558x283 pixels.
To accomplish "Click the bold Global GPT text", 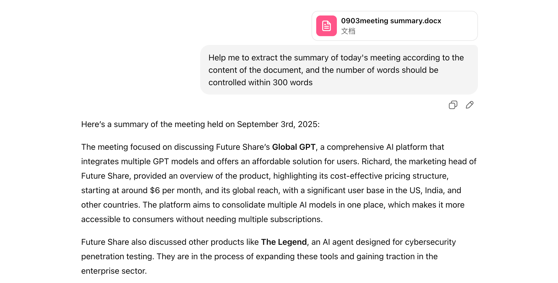I will pyautogui.click(x=294, y=147).
